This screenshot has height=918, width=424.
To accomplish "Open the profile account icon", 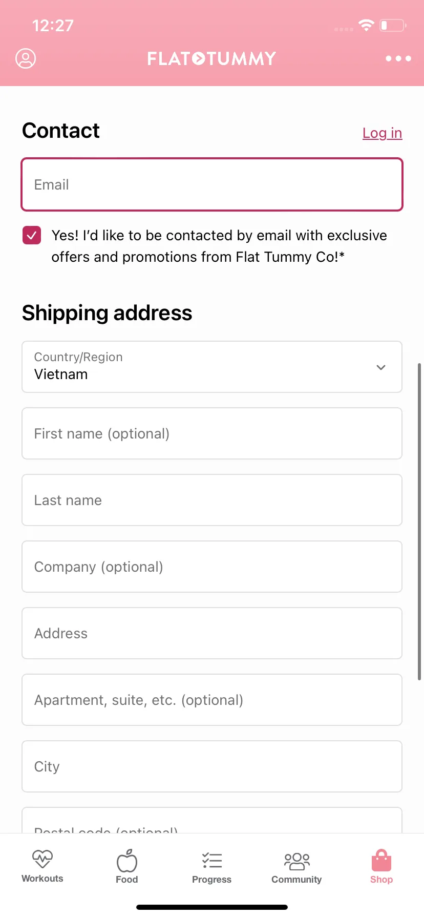I will (26, 58).
